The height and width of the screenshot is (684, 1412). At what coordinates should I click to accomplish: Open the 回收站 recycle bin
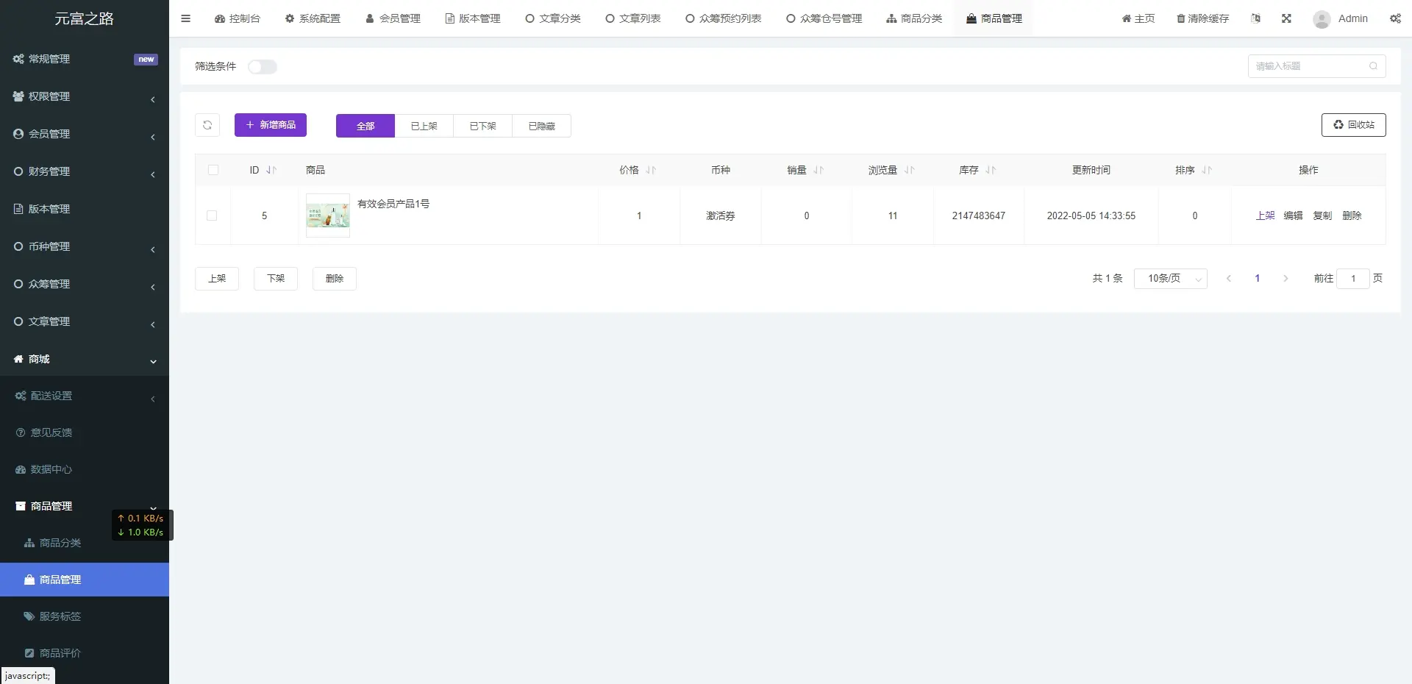1353,125
